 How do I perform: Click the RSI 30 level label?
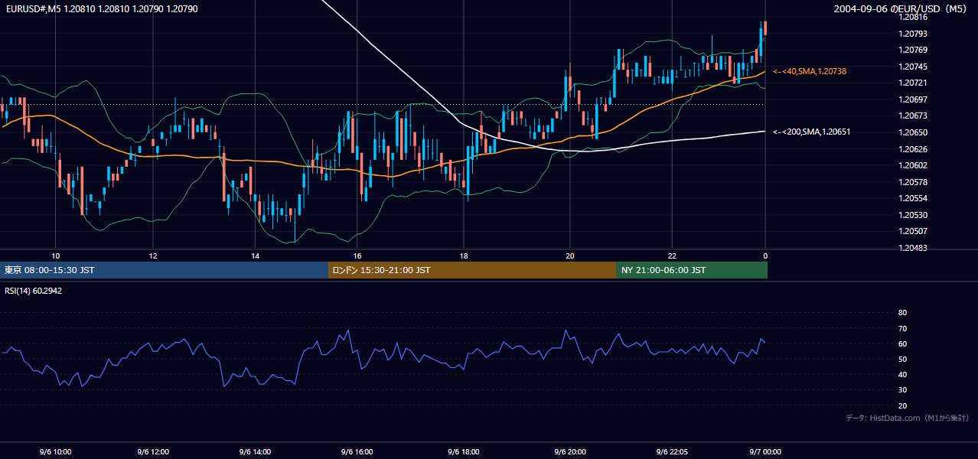tap(902, 390)
